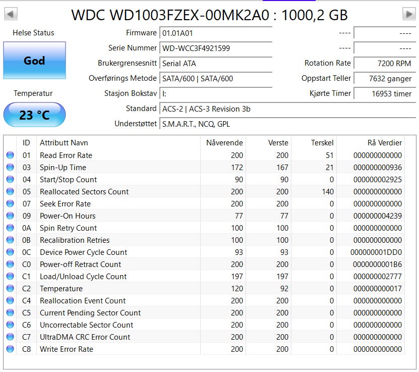
Task: Select status dot for Power-On Hours
Action: 10,216
